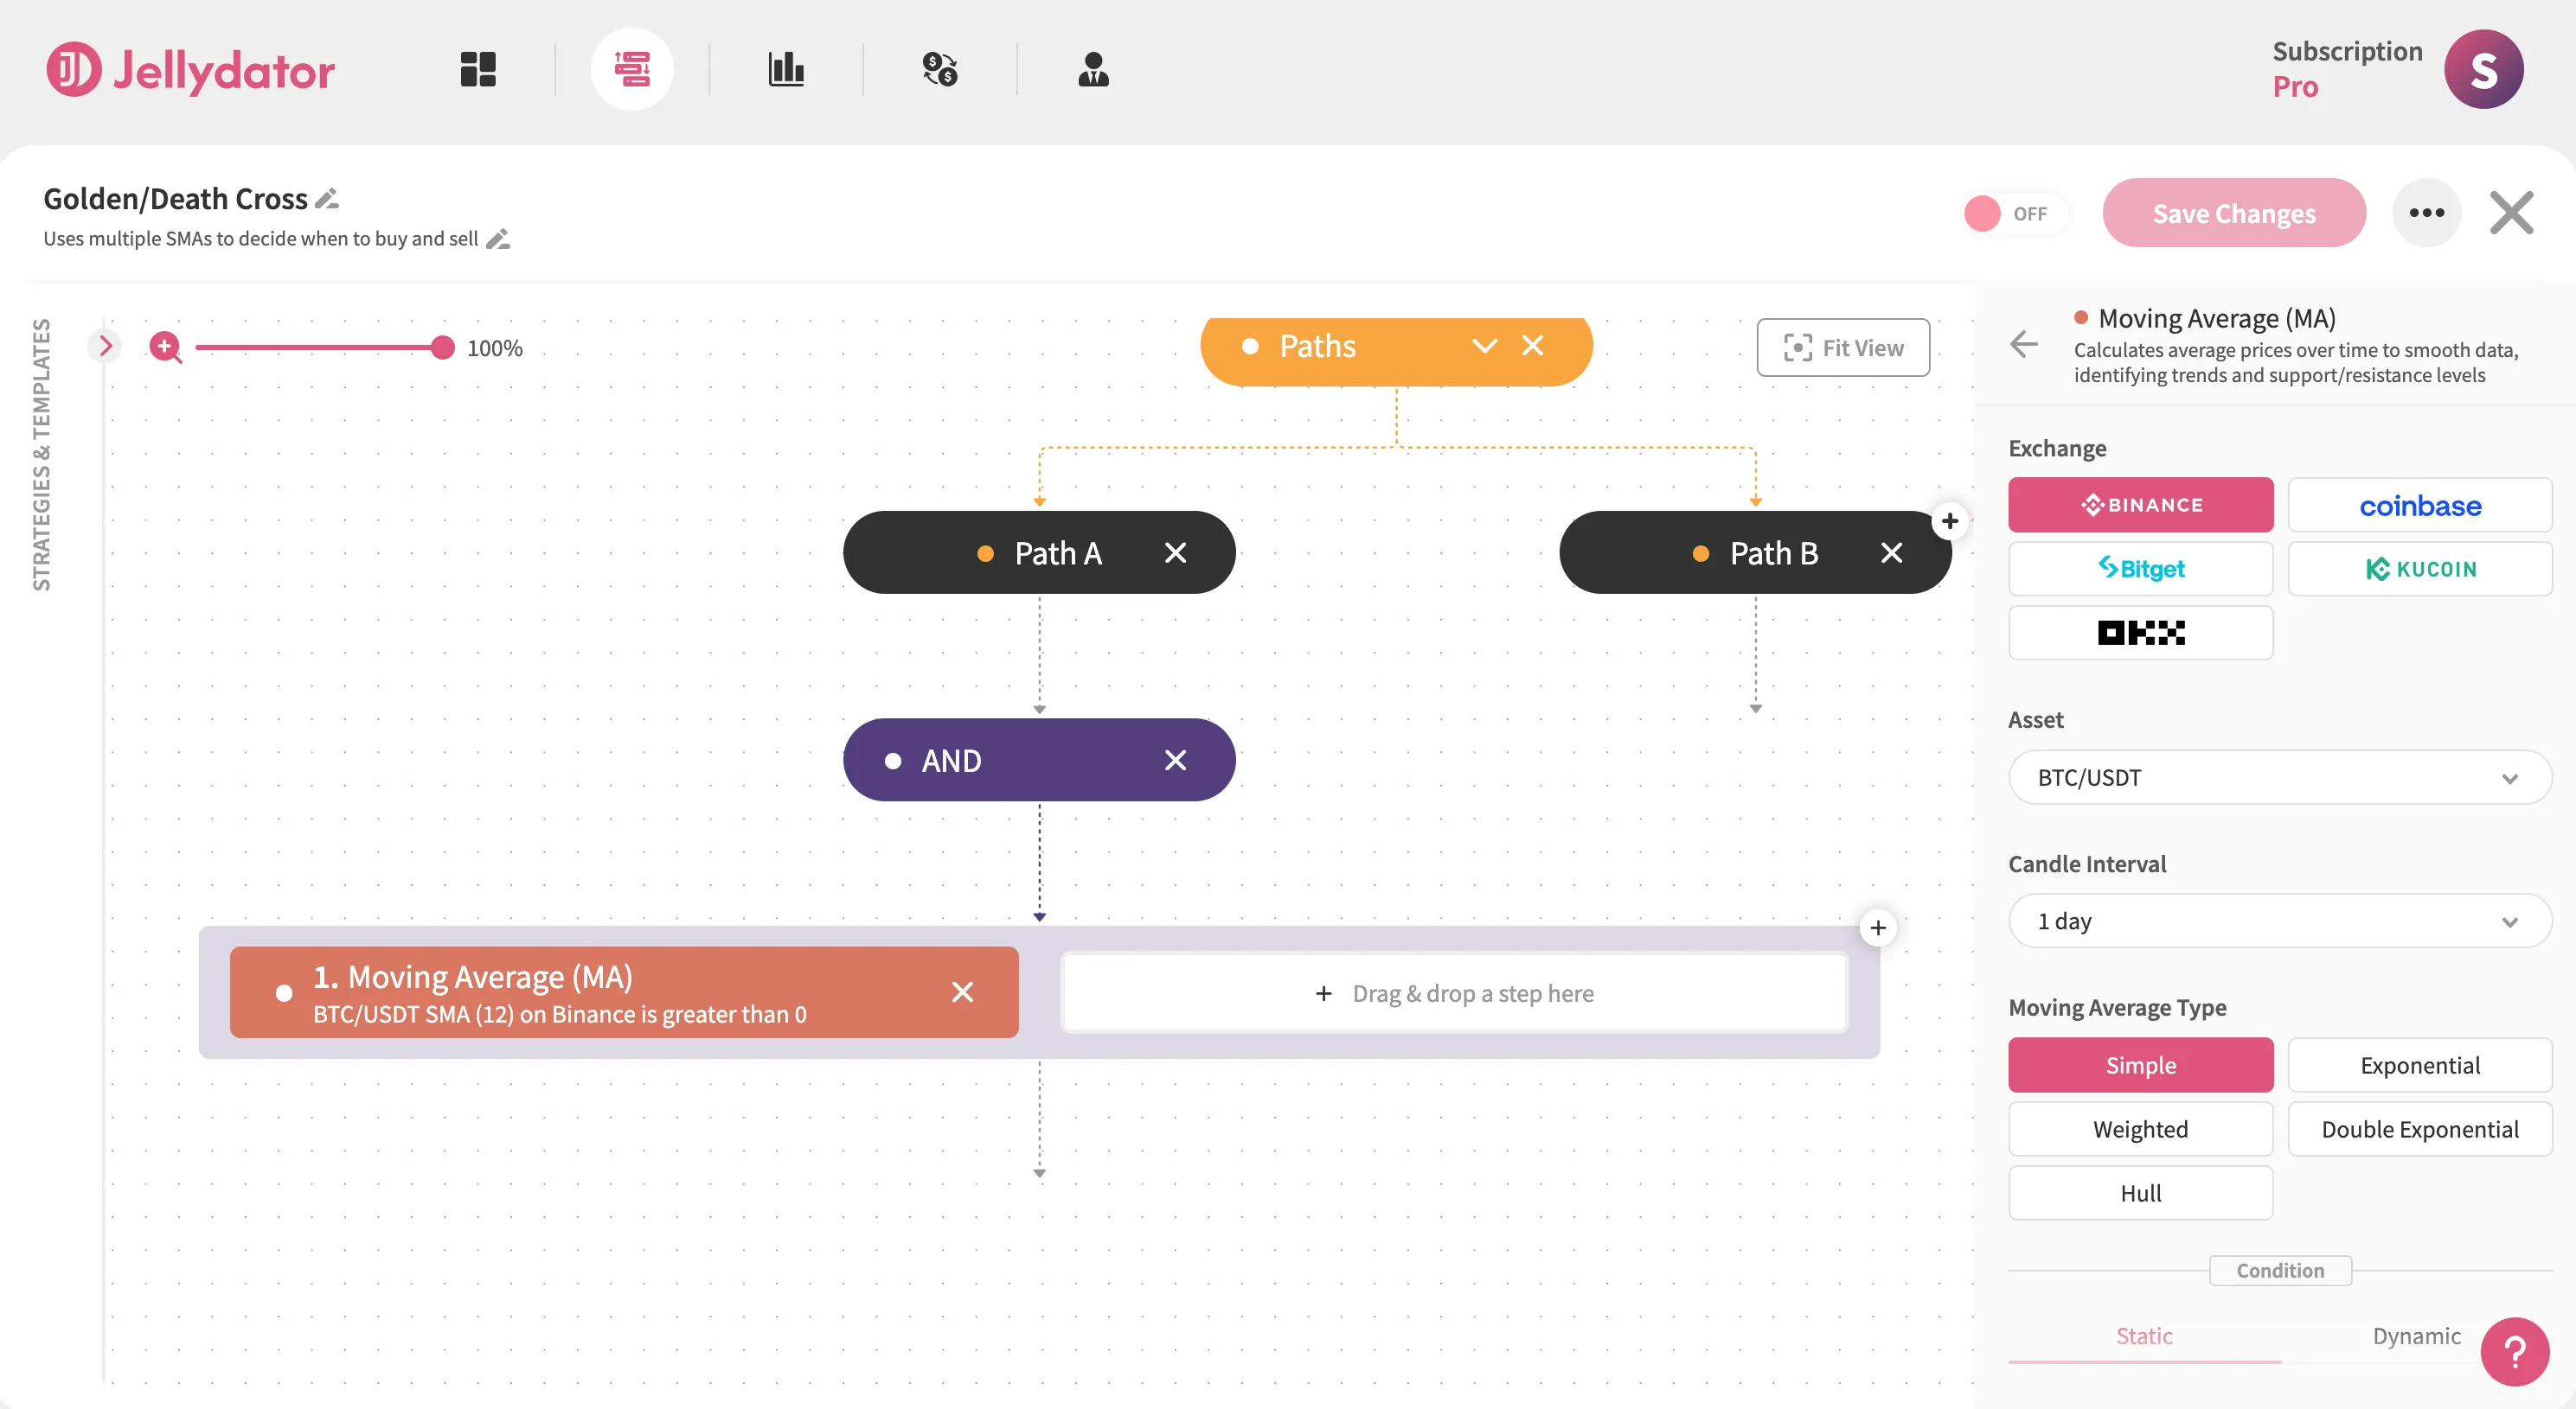Click the 100% zoom value
The width and height of the screenshot is (2576, 1409).
click(495, 347)
